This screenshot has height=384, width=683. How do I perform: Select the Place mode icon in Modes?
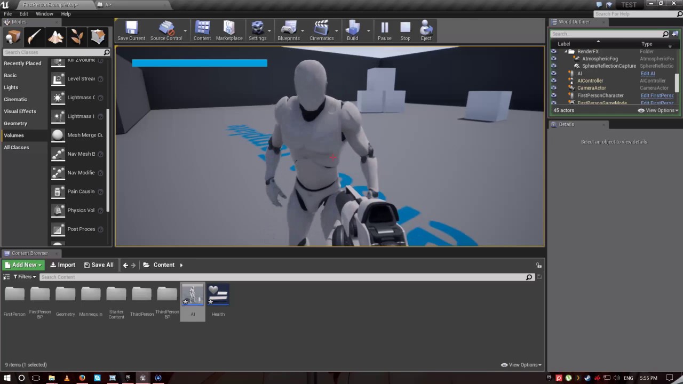pyautogui.click(x=13, y=37)
